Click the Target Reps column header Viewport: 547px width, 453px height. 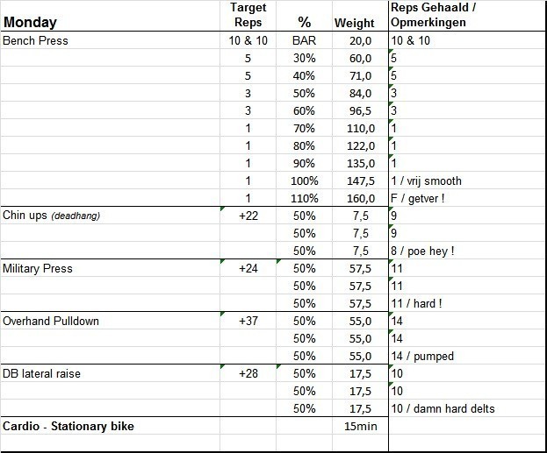coord(248,16)
